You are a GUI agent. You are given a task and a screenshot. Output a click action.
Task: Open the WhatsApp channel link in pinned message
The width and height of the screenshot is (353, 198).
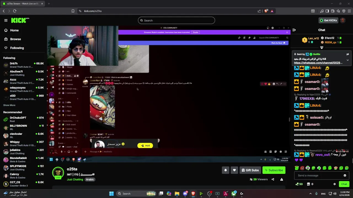point(318,63)
